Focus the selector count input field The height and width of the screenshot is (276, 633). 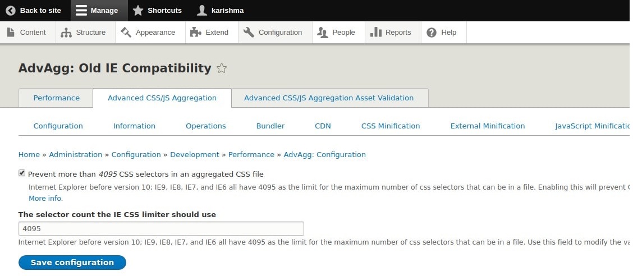click(x=161, y=228)
